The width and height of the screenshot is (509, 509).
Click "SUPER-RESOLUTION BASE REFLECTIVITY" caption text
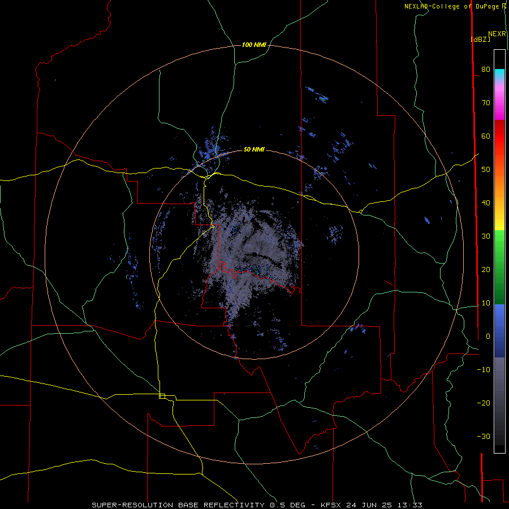pos(178,505)
